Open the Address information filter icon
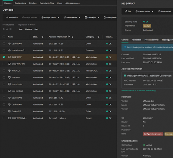 pyautogui.click(x=72, y=37)
